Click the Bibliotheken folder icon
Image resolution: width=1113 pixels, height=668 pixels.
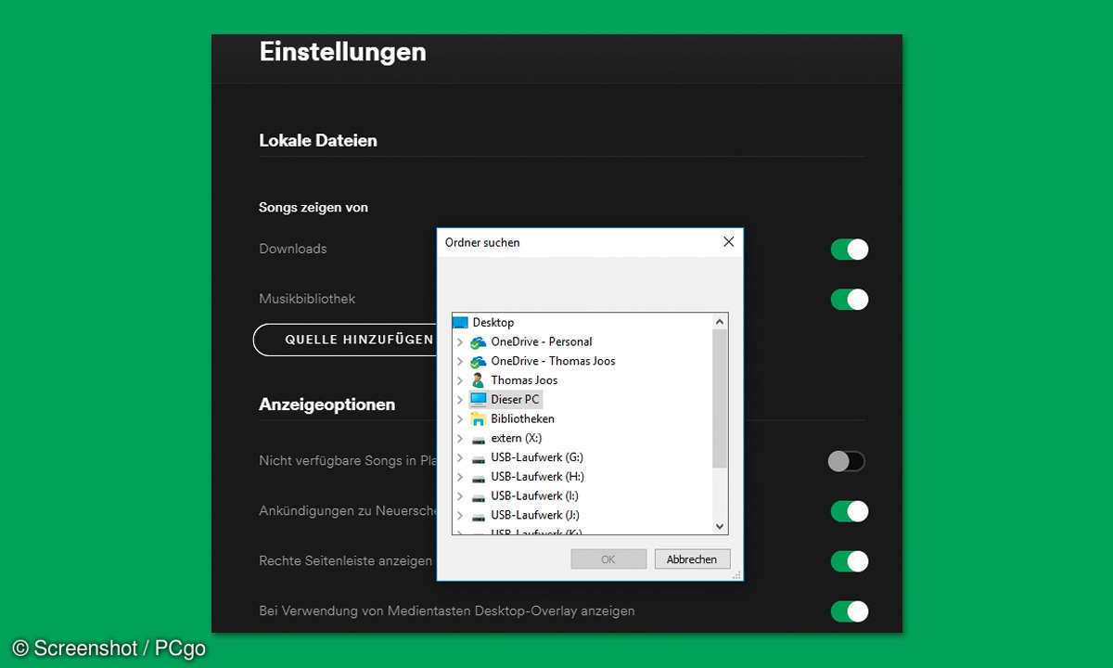479,419
